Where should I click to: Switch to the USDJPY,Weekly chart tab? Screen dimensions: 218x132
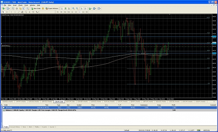(x=201, y=102)
